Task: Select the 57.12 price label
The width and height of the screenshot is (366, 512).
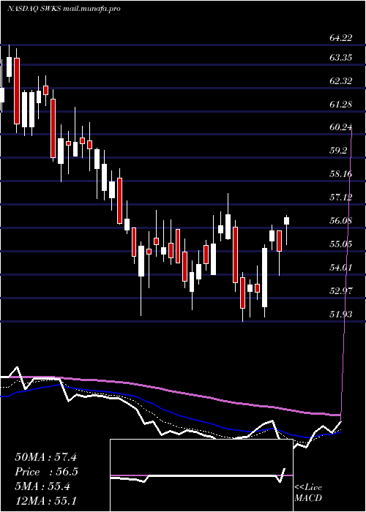Action: click(x=341, y=197)
